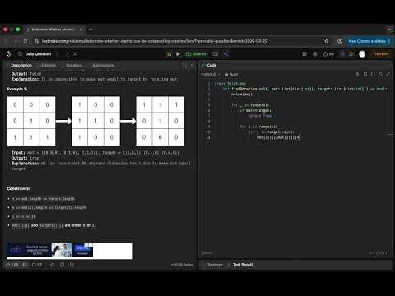Image resolution: width=395 pixels, height=296 pixels.
Task: Click the reset code icon in editor toolbar
Action: pos(380,74)
